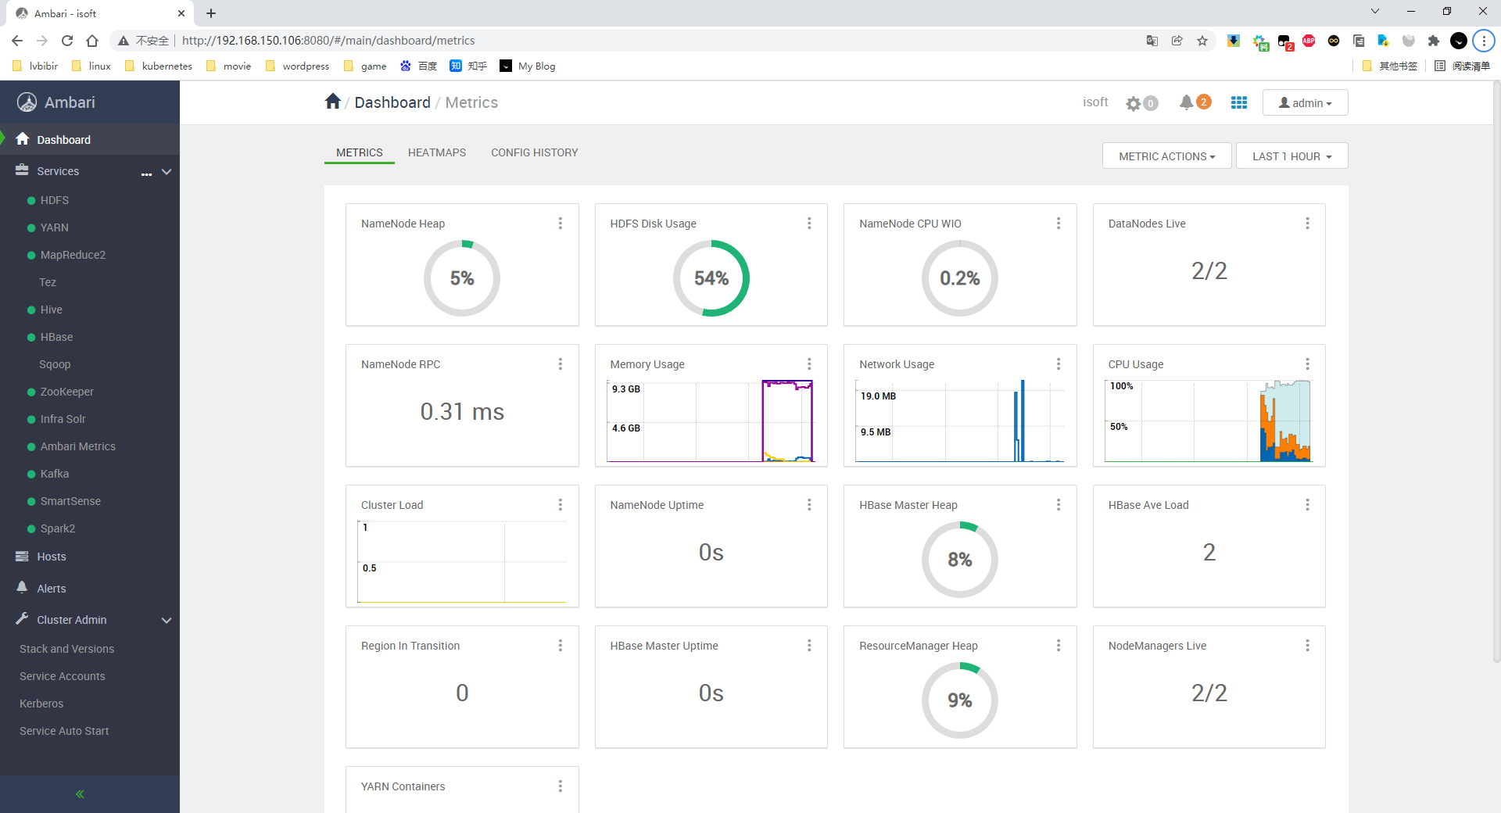Image resolution: width=1501 pixels, height=813 pixels.
Task: Click the Services ellipsis actions icon
Action: pos(146,173)
